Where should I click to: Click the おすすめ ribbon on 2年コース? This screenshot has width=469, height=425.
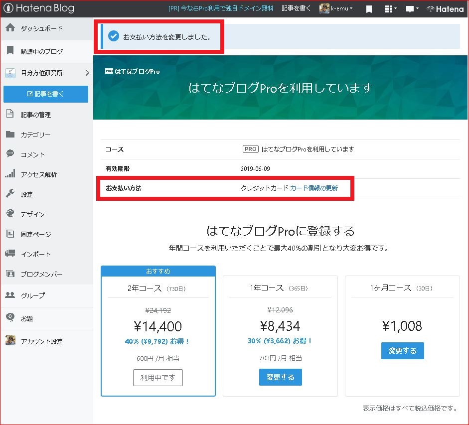158,271
